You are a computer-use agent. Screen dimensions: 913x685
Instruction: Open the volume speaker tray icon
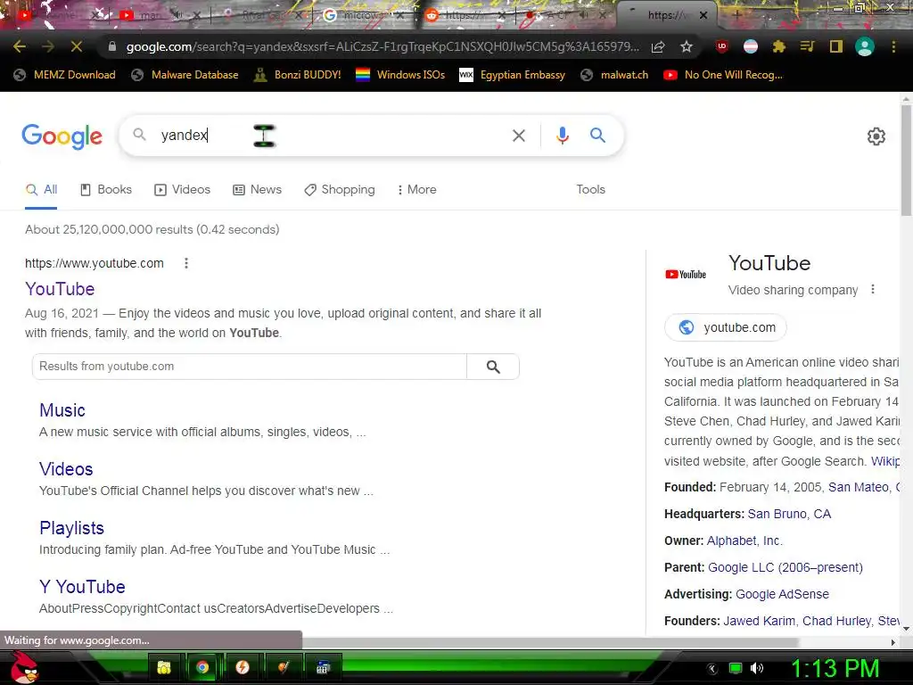[757, 668]
